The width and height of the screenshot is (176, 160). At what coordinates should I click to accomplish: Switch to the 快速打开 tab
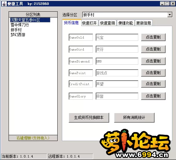[x=90, y=23]
